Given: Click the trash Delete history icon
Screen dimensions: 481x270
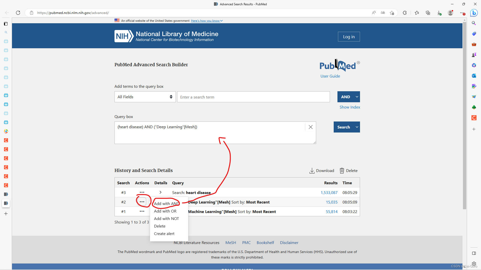Looking at the screenshot, I should (x=342, y=171).
